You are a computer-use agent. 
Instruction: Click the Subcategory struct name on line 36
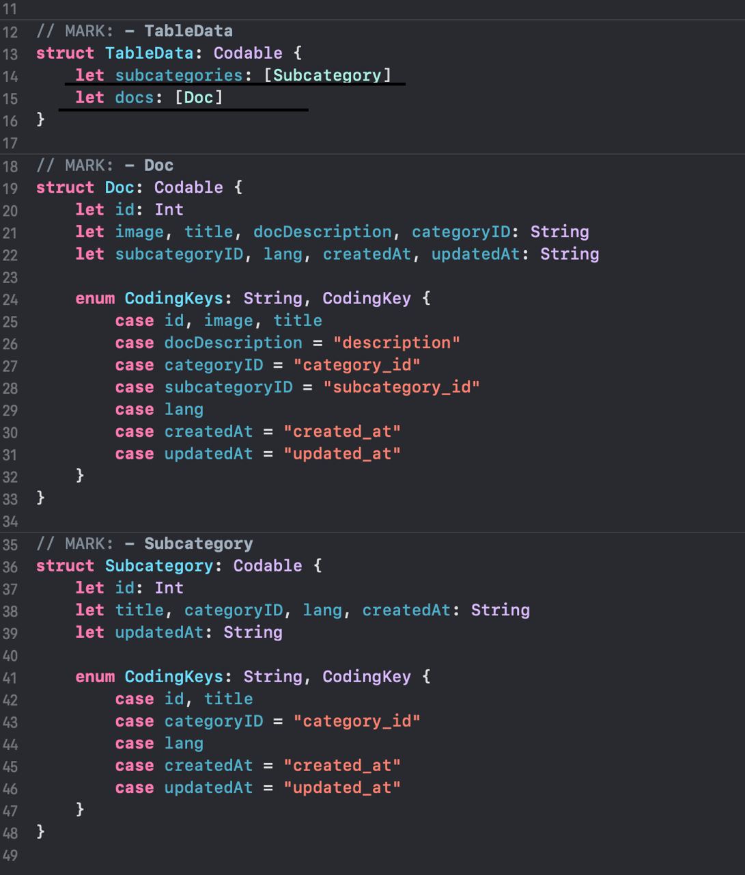[x=159, y=565]
